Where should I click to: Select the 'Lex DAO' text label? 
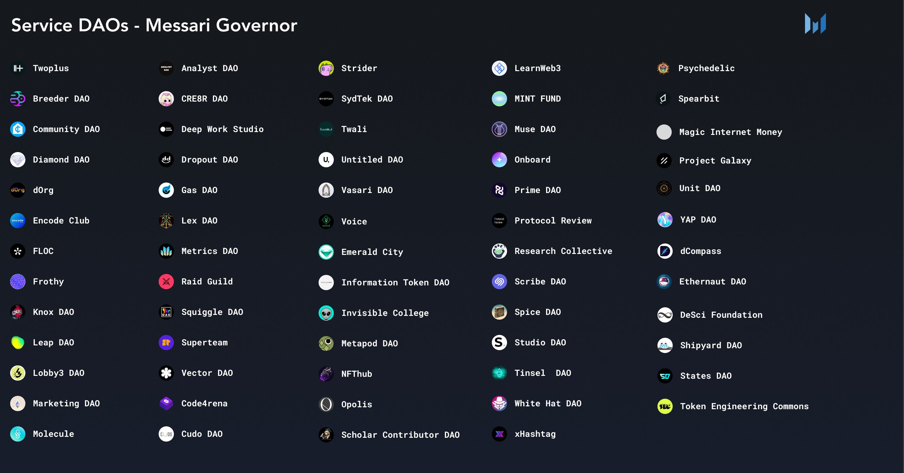click(x=199, y=221)
